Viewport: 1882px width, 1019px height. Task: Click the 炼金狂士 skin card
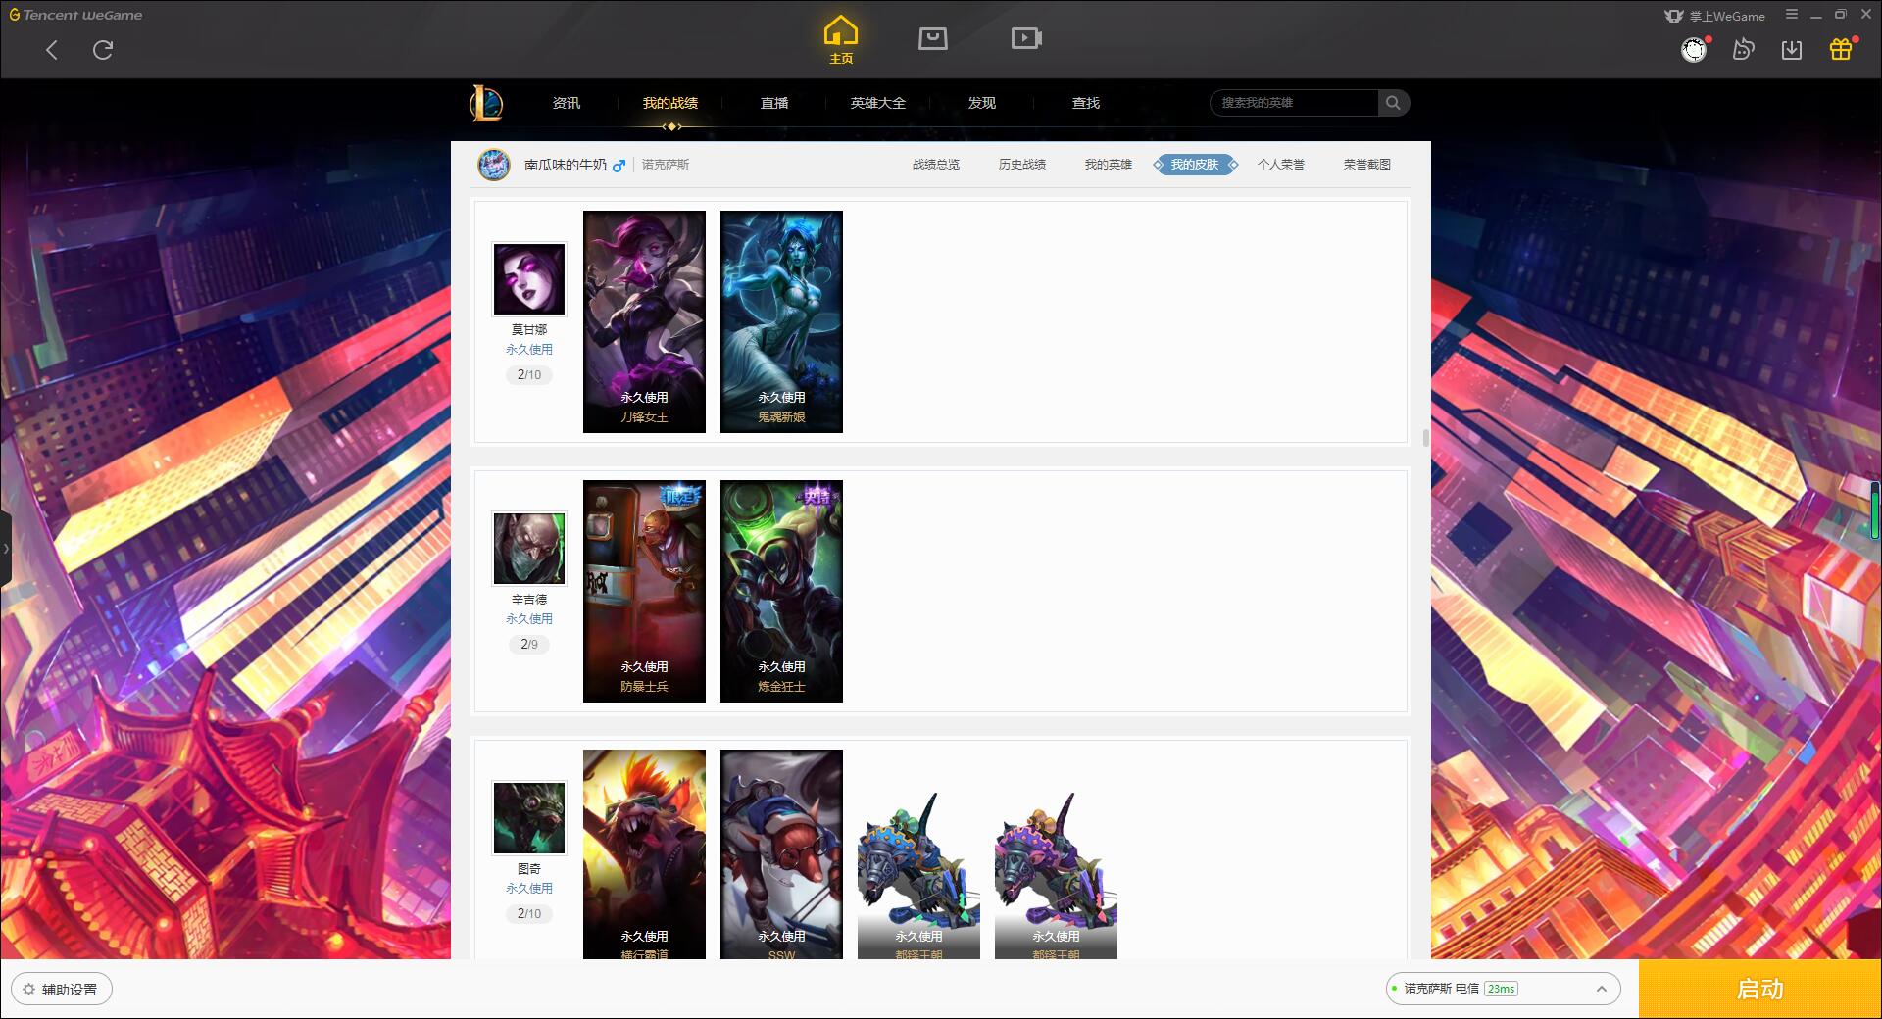point(781,591)
